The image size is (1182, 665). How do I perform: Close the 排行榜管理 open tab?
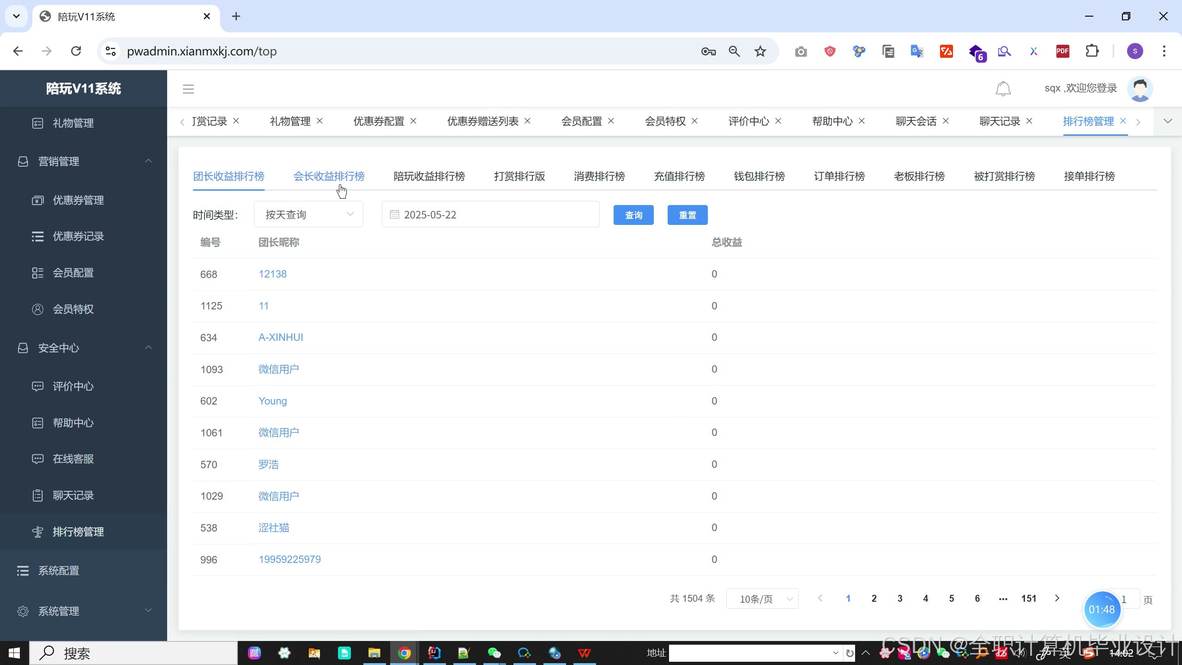coord(1123,121)
